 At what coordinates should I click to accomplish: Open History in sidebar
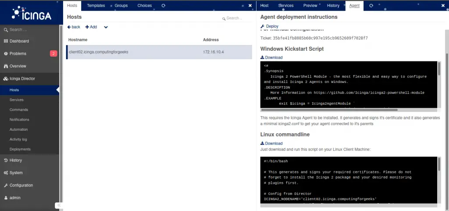[15, 160]
